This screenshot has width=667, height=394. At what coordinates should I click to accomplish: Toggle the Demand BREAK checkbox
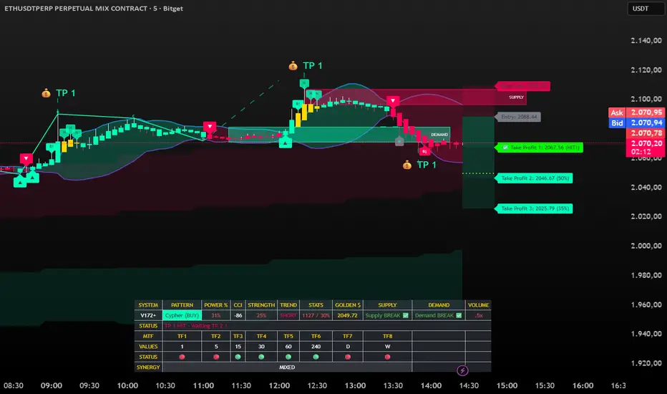coord(459,316)
